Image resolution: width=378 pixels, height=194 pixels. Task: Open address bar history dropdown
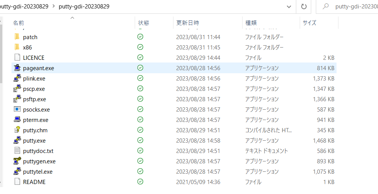click(x=289, y=7)
